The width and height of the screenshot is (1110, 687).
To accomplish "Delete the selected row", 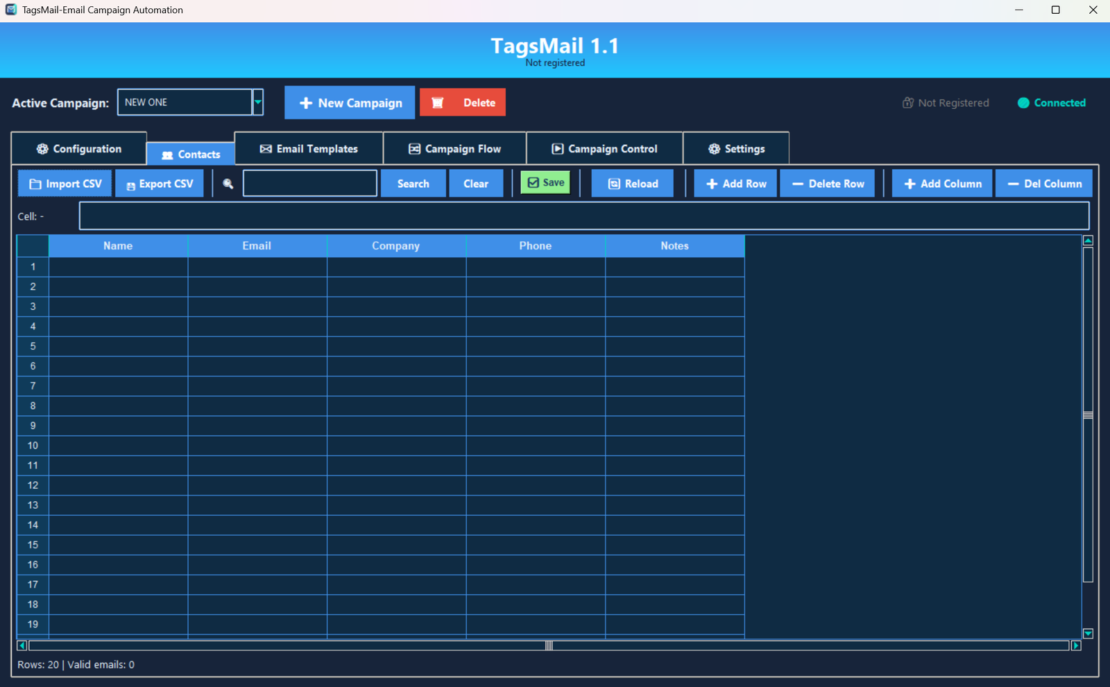I will tap(828, 184).
